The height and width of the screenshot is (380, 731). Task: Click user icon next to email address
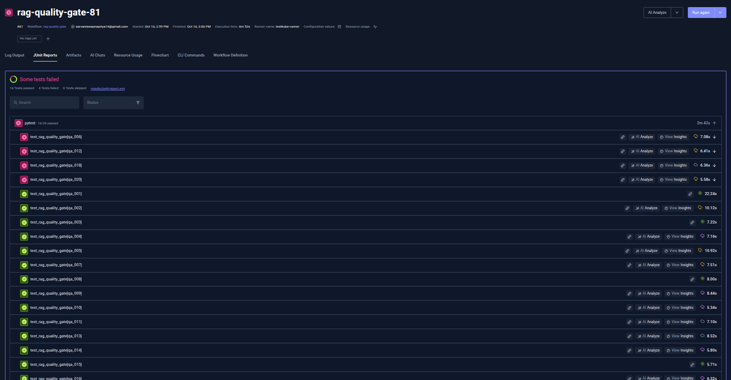[x=73, y=26]
